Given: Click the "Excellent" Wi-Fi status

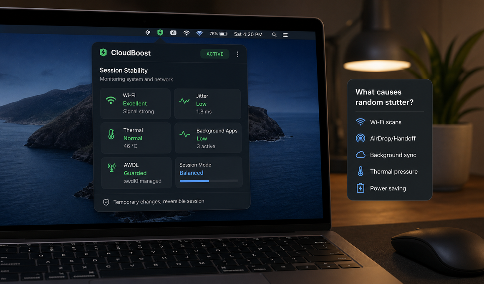Looking at the screenshot, I should point(135,104).
